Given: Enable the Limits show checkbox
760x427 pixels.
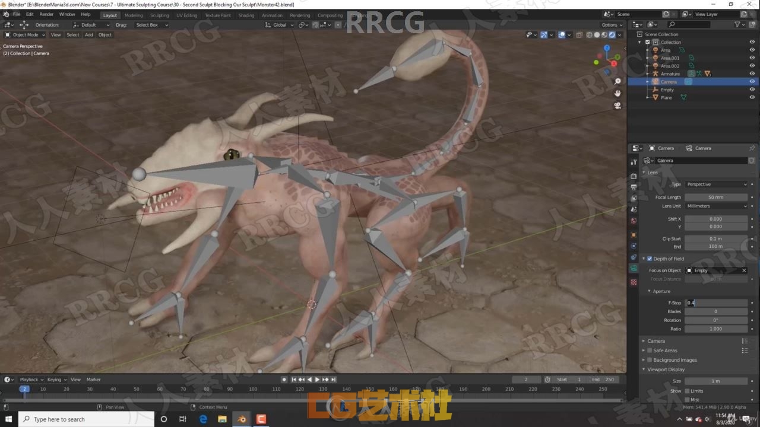Looking at the screenshot, I should pos(687,391).
